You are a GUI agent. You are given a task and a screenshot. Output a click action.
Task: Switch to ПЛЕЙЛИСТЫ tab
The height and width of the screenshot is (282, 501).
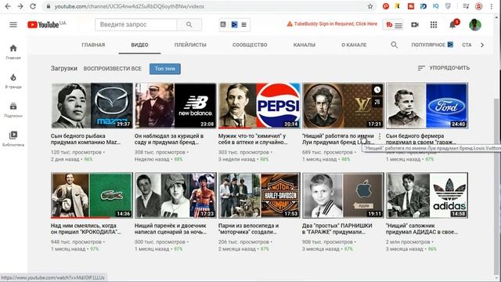pyautogui.click(x=190, y=45)
